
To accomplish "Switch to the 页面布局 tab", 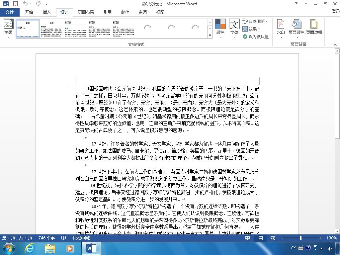I will point(86,12).
